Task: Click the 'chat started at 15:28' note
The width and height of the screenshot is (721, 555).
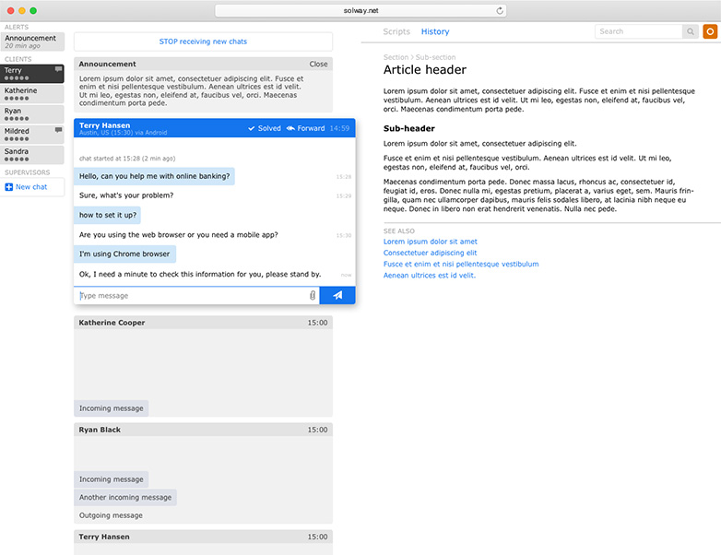Action: pyautogui.click(x=127, y=159)
